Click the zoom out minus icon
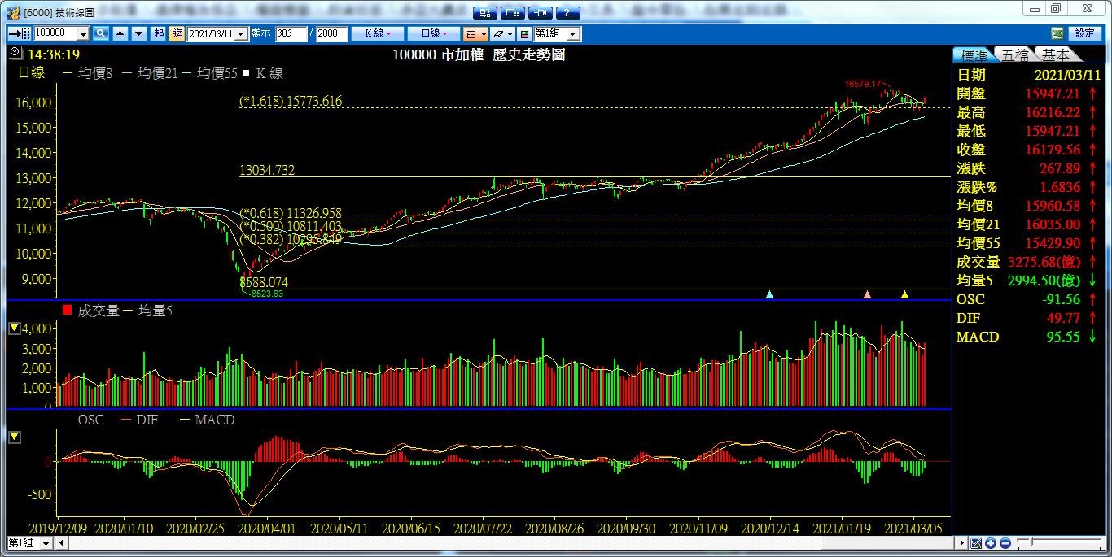The width and height of the screenshot is (1112, 557). point(1005,543)
